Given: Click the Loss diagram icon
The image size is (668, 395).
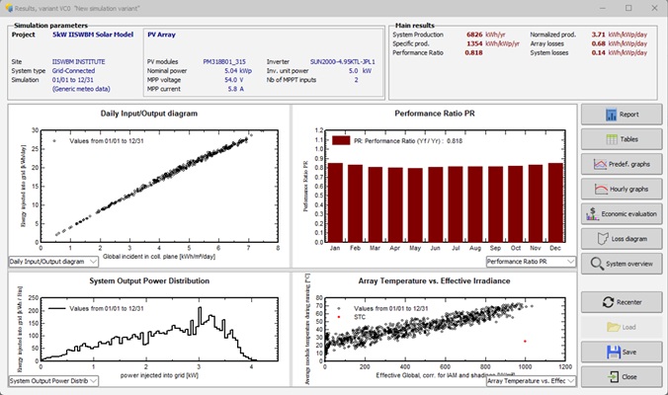Looking at the screenshot, I should click(x=603, y=239).
